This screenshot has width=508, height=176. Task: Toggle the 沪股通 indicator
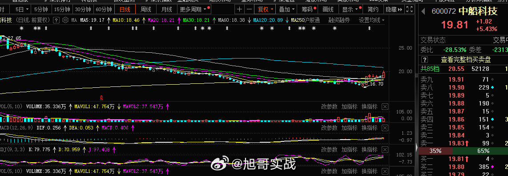313,20
